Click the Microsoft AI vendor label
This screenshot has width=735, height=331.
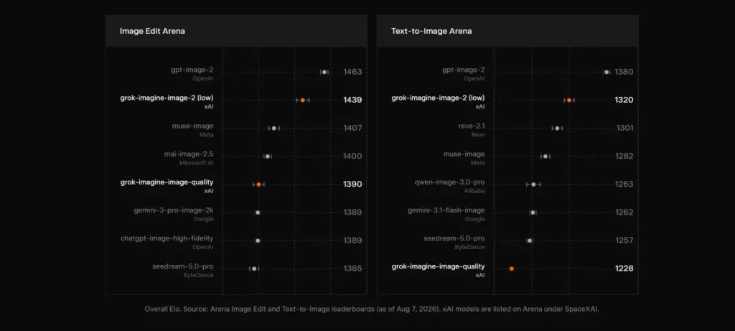tap(197, 163)
